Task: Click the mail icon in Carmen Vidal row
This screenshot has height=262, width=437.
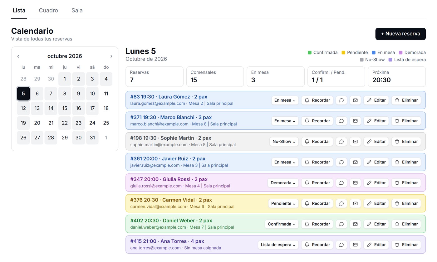Action: click(355, 203)
